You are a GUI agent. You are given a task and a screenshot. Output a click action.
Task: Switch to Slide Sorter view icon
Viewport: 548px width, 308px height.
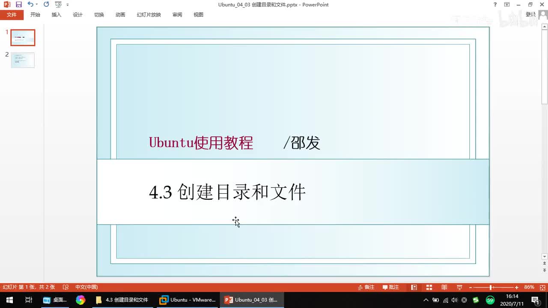[429, 287]
